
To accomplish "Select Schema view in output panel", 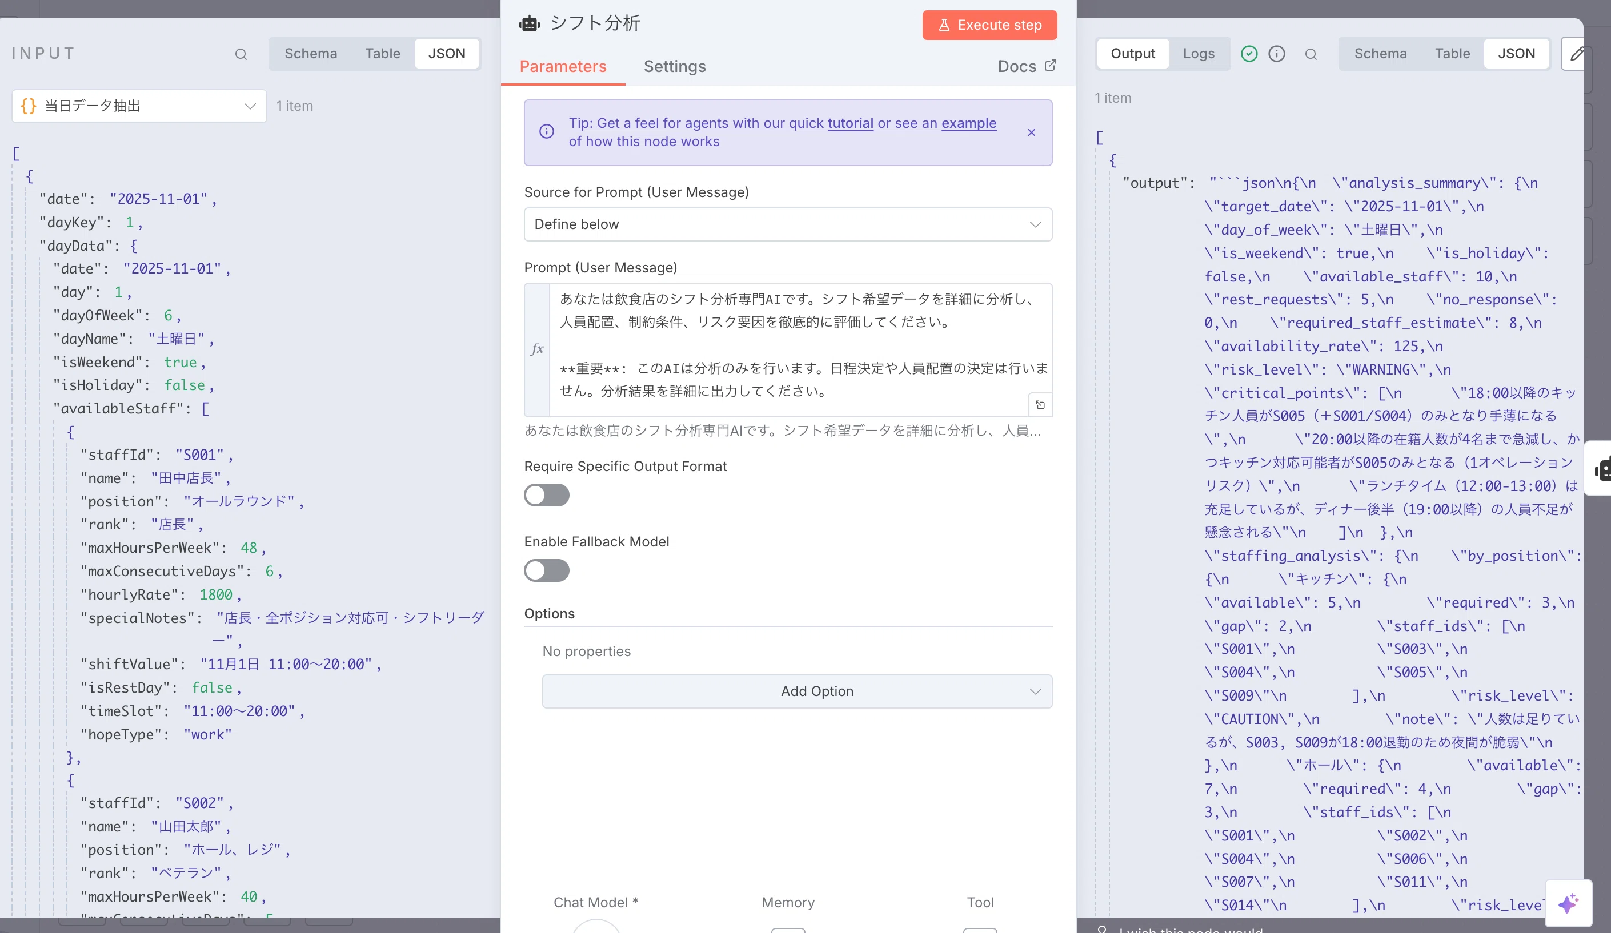I will pyautogui.click(x=1380, y=54).
